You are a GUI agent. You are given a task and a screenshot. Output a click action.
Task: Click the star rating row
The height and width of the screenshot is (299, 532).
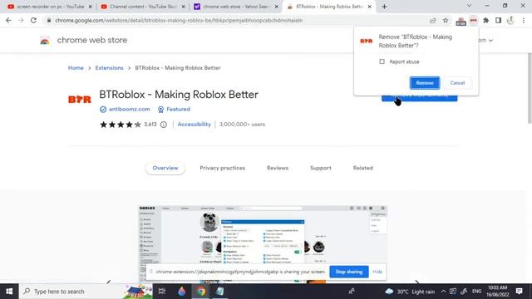120,125
